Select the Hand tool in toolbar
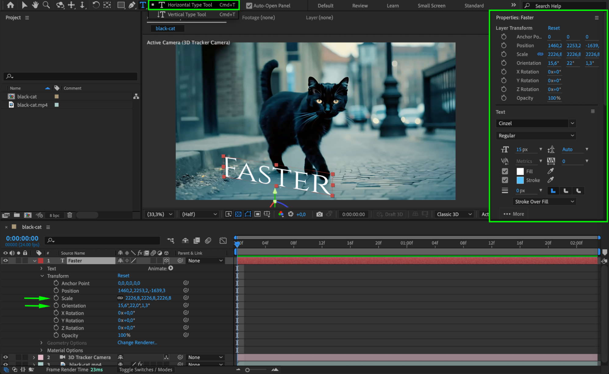The width and height of the screenshot is (609, 374). coord(35,5)
